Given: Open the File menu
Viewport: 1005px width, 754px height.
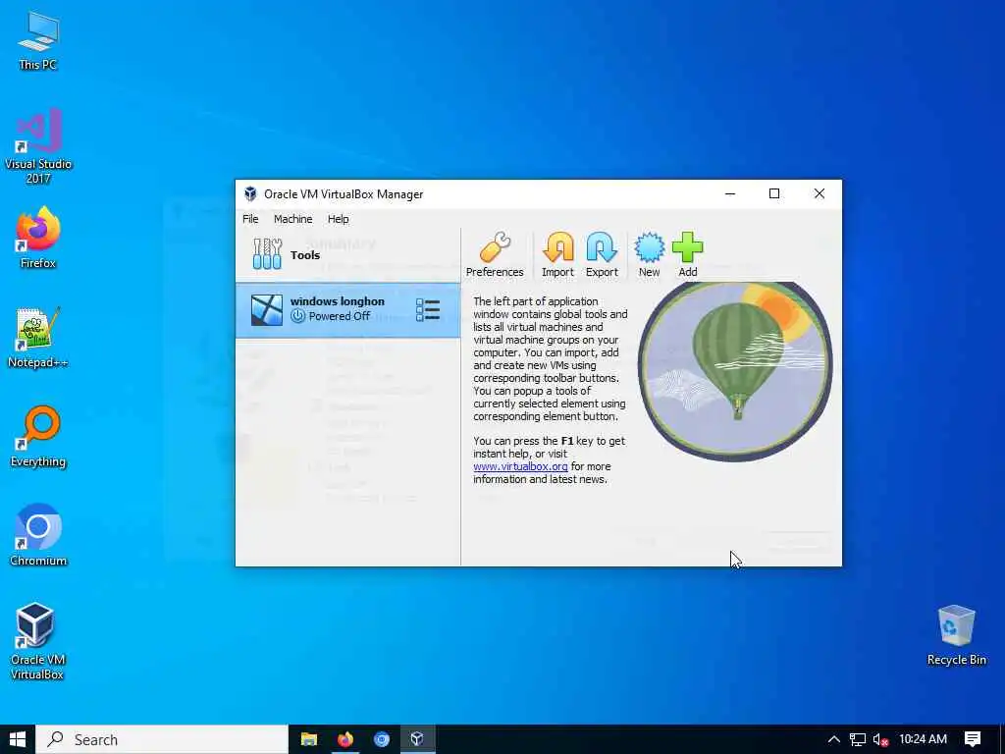Looking at the screenshot, I should point(250,219).
